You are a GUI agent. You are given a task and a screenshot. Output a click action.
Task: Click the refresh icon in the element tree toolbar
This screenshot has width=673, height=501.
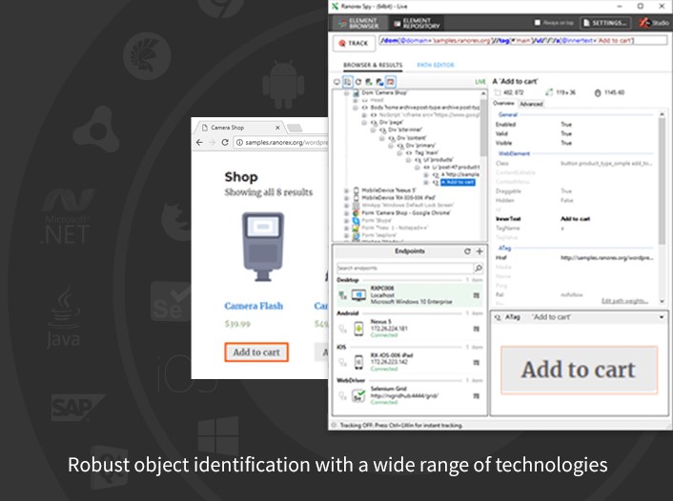(x=357, y=83)
